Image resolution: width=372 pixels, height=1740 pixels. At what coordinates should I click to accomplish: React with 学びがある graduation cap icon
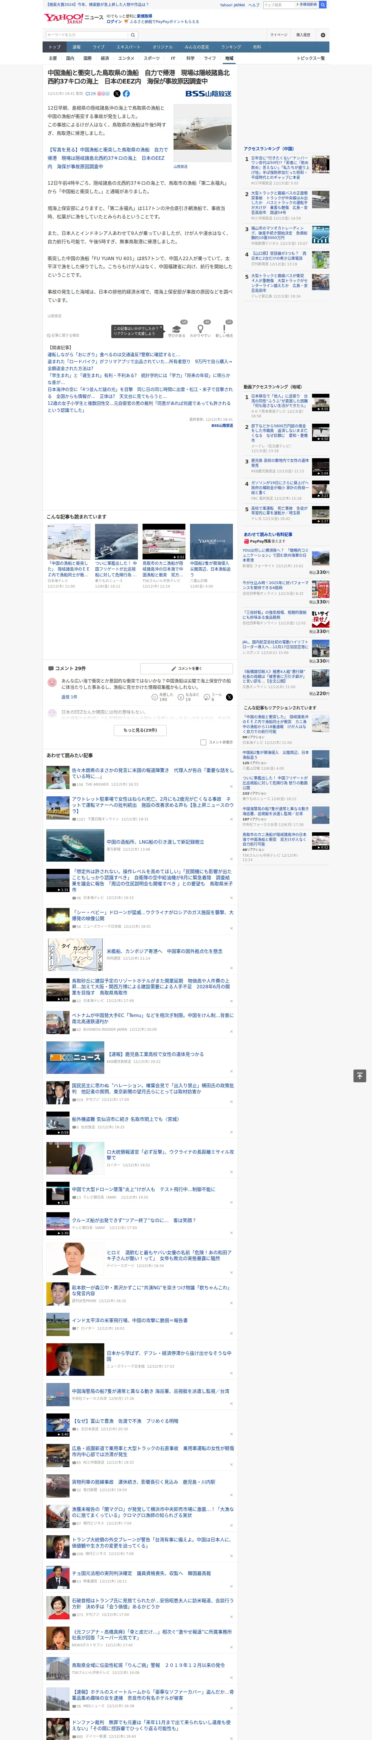[x=177, y=329]
